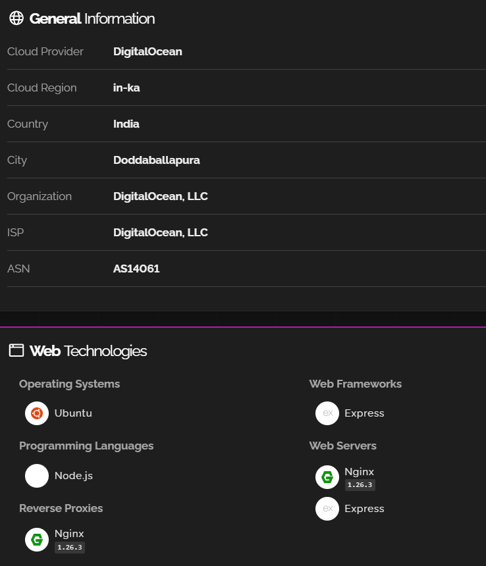The width and height of the screenshot is (486, 566).
Task: Click the Node.js blank circle icon
Action: coord(37,476)
